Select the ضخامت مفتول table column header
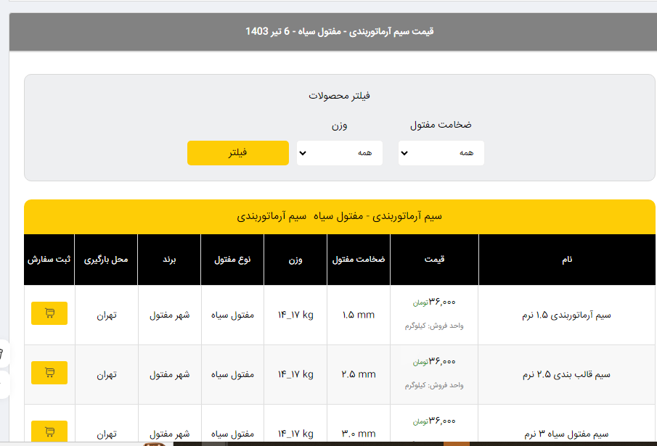657x446 pixels. tap(359, 259)
